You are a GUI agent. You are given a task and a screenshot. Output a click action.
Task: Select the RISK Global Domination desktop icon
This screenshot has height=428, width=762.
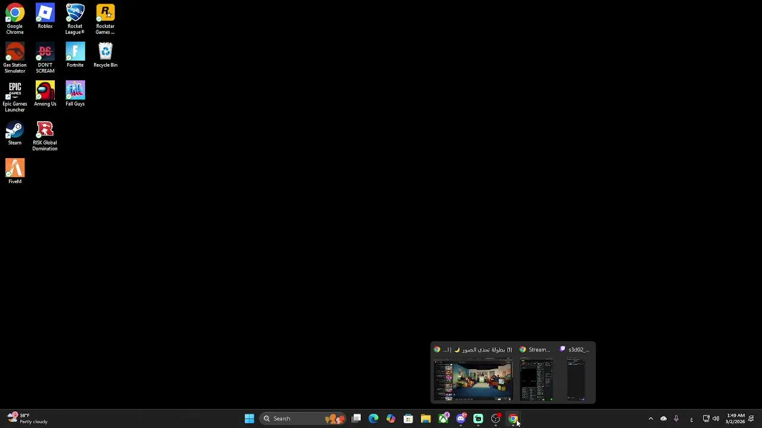pyautogui.click(x=45, y=136)
